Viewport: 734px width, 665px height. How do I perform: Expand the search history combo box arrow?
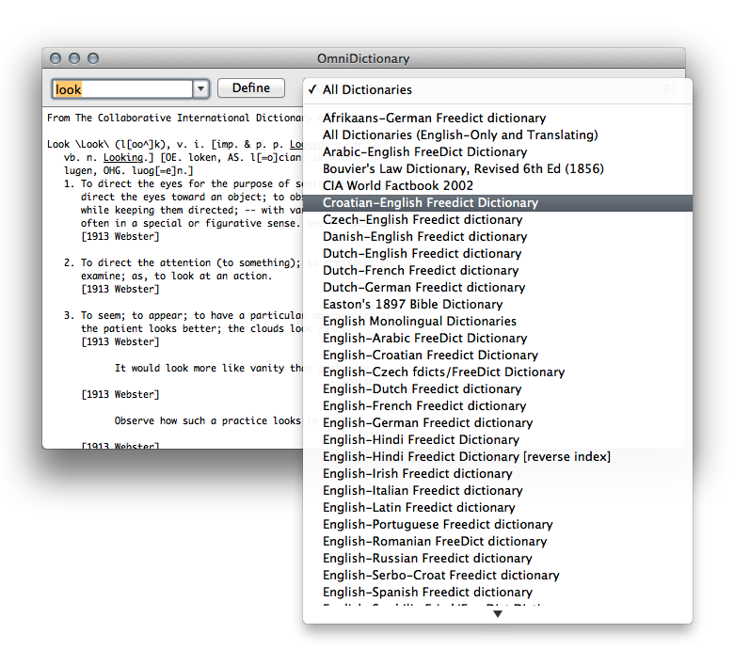(x=200, y=89)
